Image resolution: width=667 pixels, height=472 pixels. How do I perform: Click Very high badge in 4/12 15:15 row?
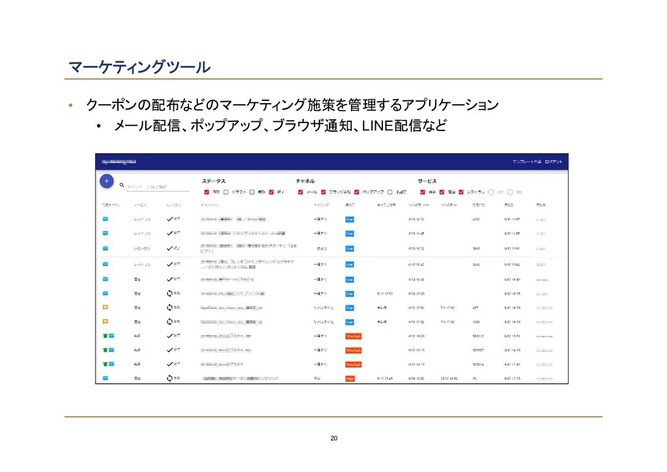click(x=353, y=351)
